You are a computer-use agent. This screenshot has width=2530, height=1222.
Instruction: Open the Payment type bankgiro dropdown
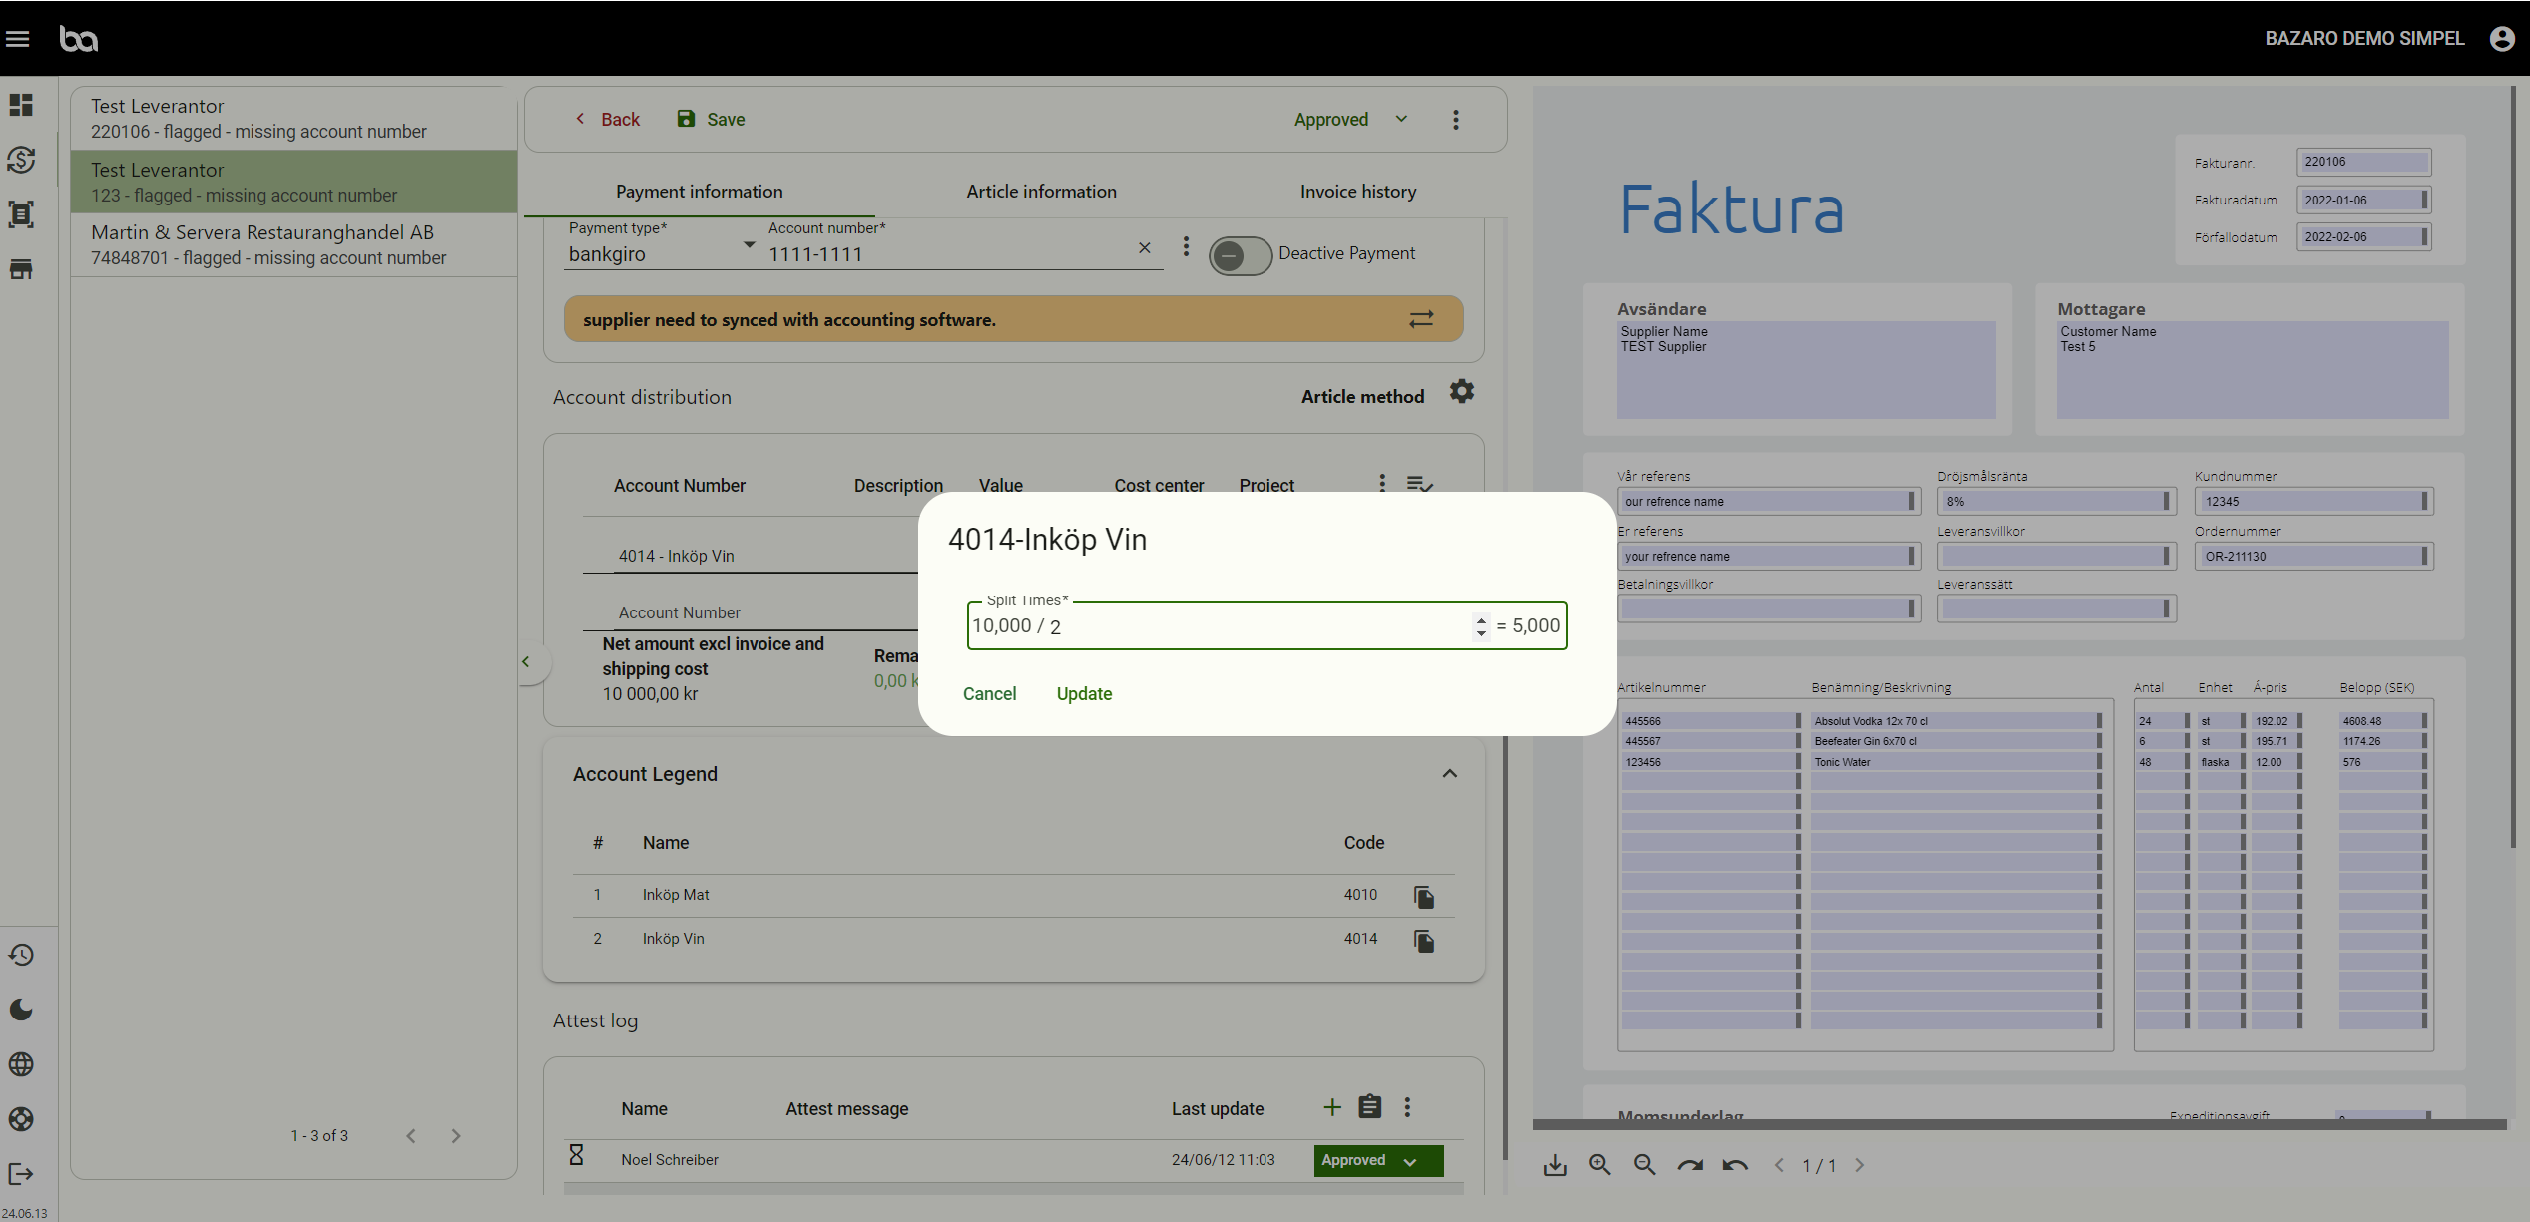point(661,253)
